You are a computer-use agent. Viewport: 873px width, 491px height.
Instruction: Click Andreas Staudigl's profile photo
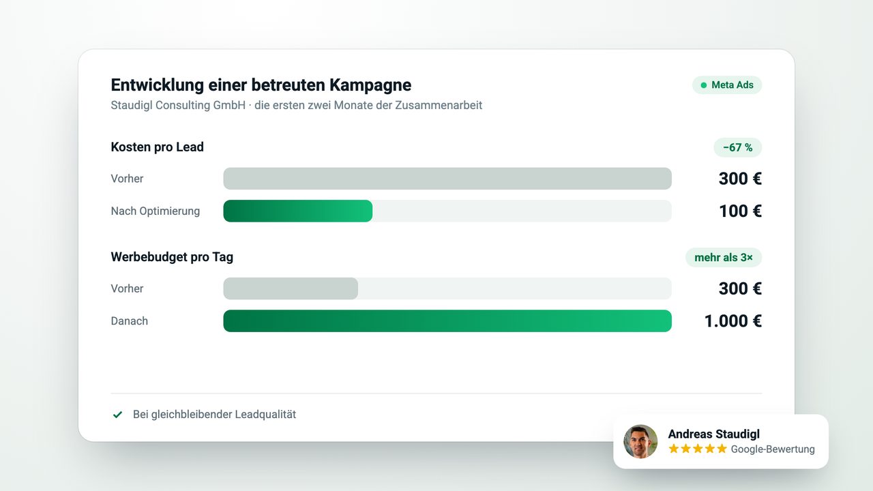[640, 441]
